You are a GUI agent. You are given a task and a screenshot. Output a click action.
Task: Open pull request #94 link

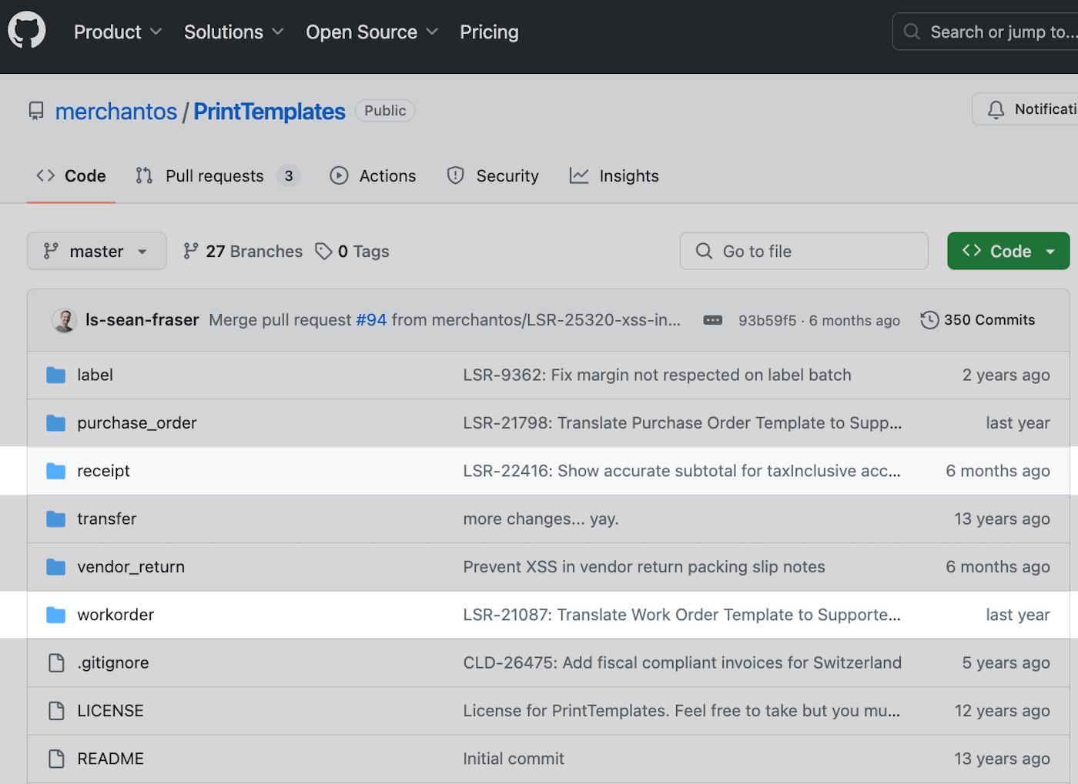click(371, 320)
